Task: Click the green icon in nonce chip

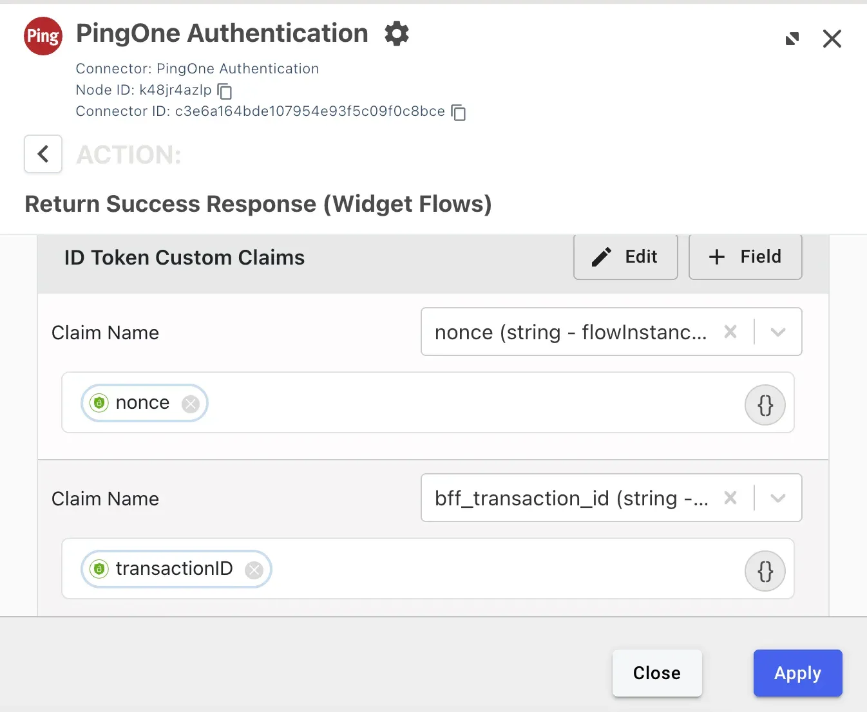Action: pyautogui.click(x=99, y=403)
